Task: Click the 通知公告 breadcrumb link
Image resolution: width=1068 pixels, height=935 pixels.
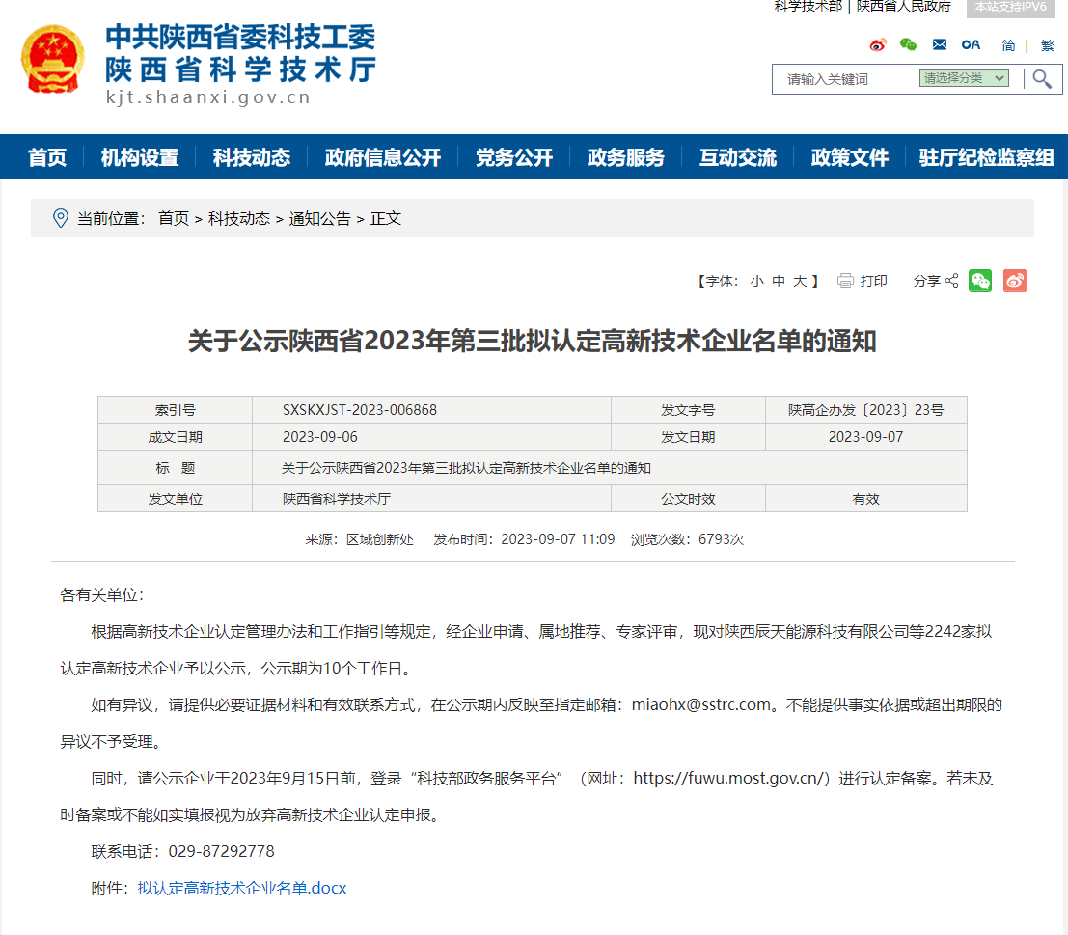Action: [x=319, y=219]
